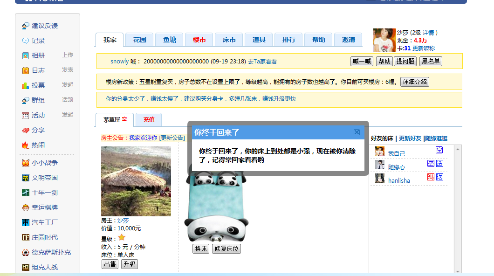
Task: Open the 活动 events calendar icon
Action: pos(26,115)
